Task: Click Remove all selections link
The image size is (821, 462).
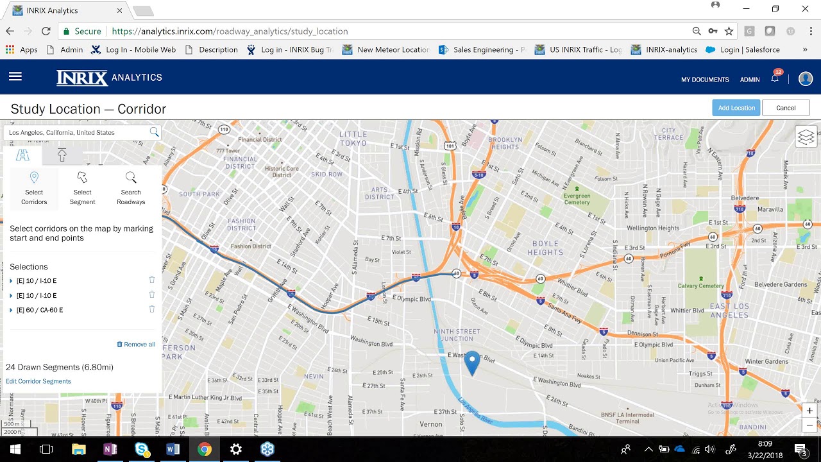Action: tap(136, 345)
